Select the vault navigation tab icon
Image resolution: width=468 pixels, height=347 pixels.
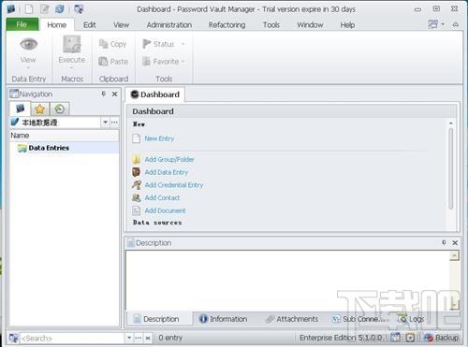tap(21, 108)
